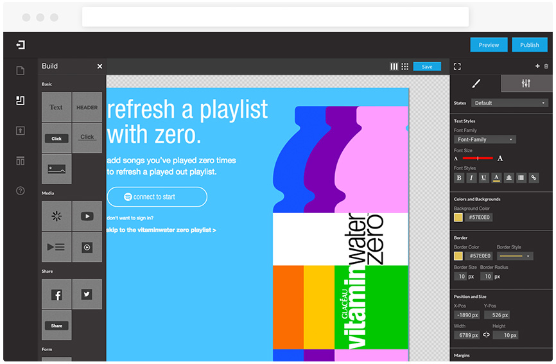
Task: Add the Facebook share tile
Action: coord(56,294)
